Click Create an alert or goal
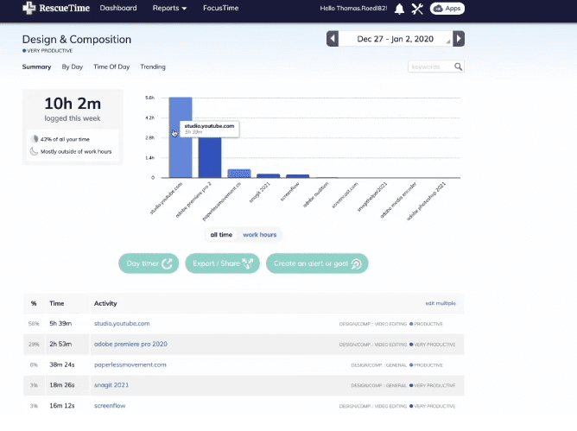This screenshot has width=577, height=431. (317, 263)
